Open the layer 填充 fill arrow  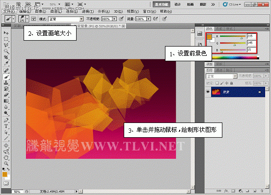coord(266,83)
